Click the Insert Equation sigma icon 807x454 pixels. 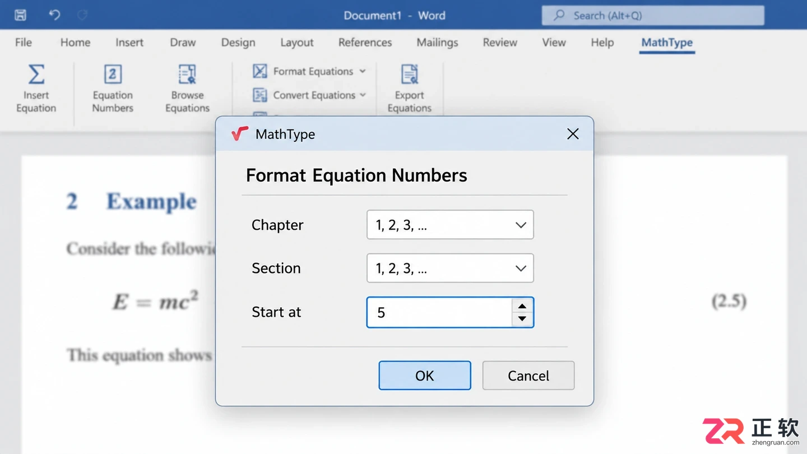click(36, 75)
